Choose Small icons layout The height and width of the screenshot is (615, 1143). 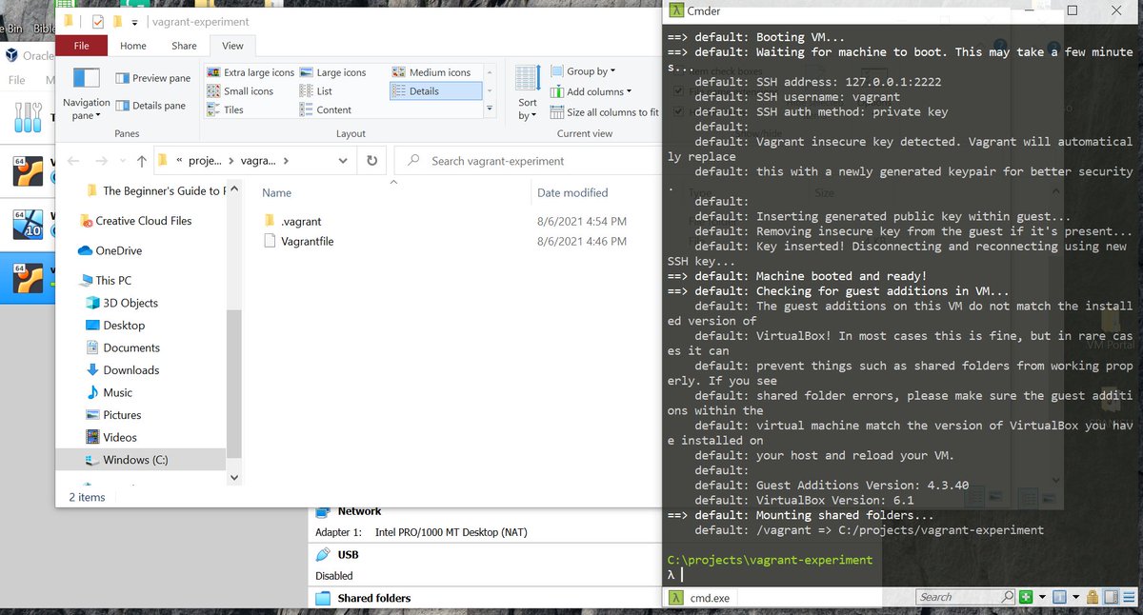(240, 91)
